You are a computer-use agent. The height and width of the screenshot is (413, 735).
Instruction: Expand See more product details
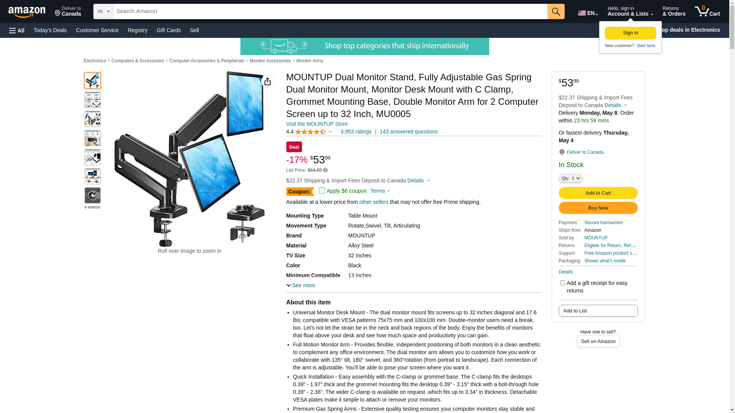301,285
